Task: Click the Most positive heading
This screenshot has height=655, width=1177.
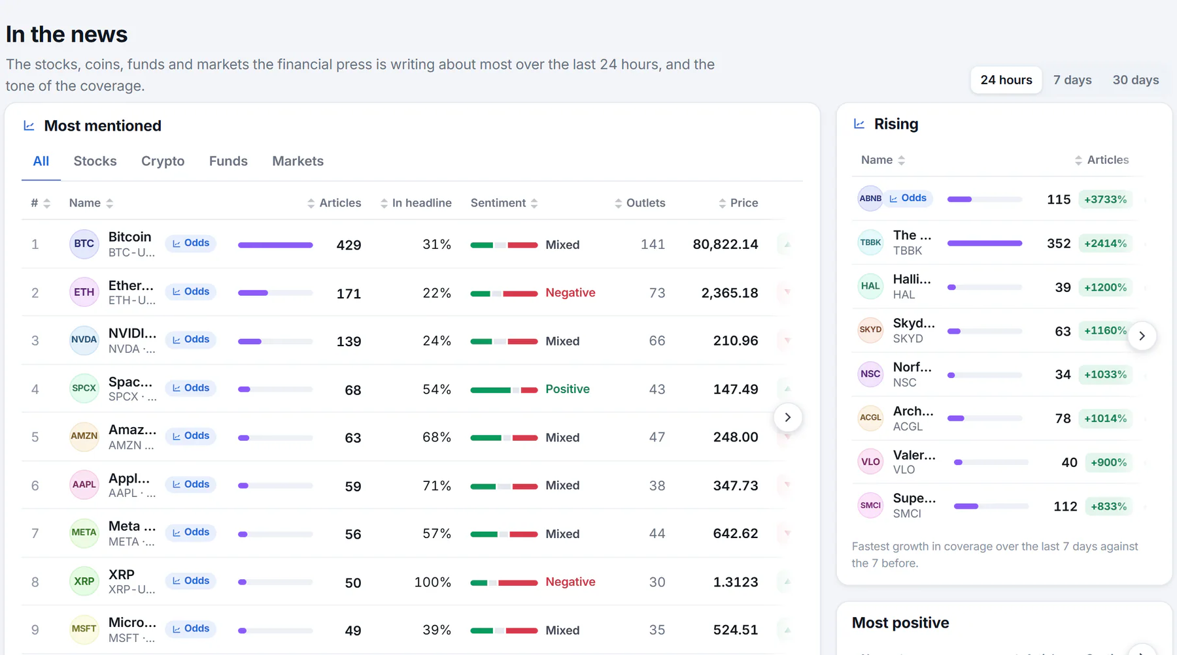Action: point(900,623)
